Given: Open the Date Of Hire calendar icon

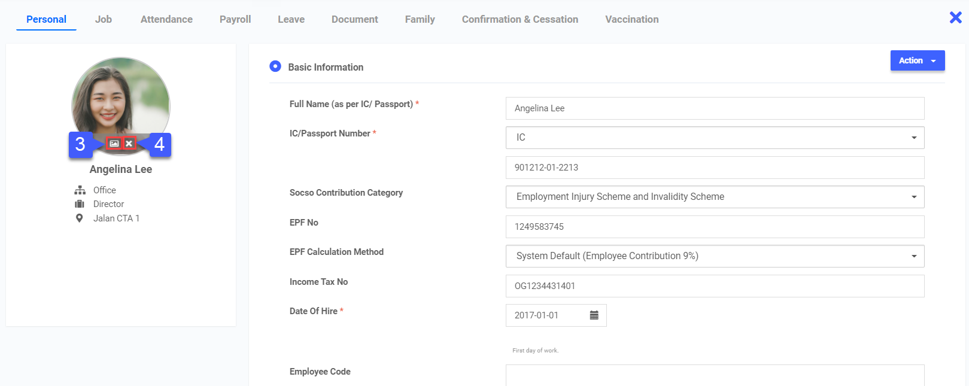Looking at the screenshot, I should [x=594, y=315].
